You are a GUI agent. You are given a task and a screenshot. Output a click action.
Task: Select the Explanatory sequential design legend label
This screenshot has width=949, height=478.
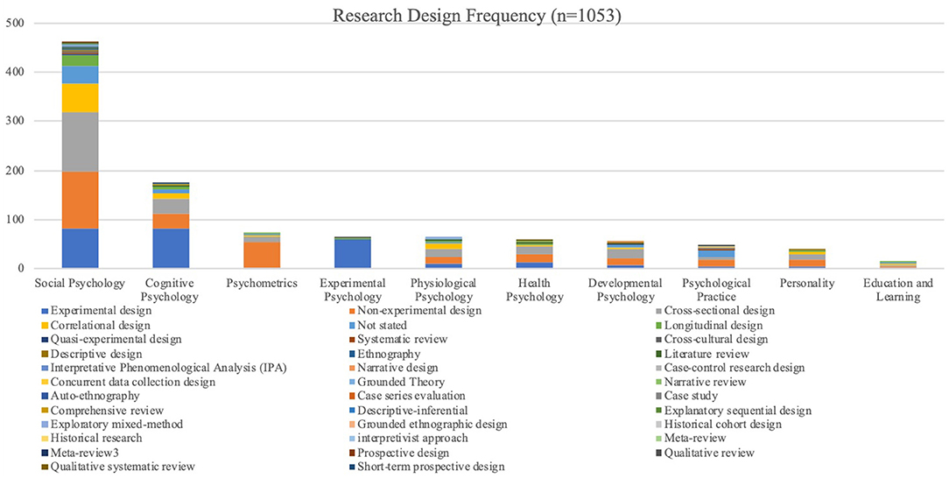(738, 411)
